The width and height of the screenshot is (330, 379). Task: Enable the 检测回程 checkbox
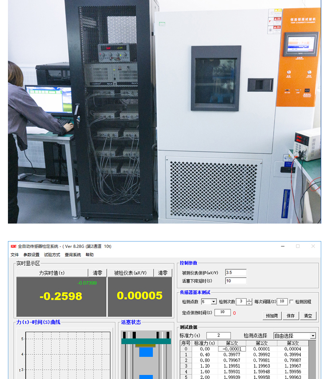click(292, 302)
